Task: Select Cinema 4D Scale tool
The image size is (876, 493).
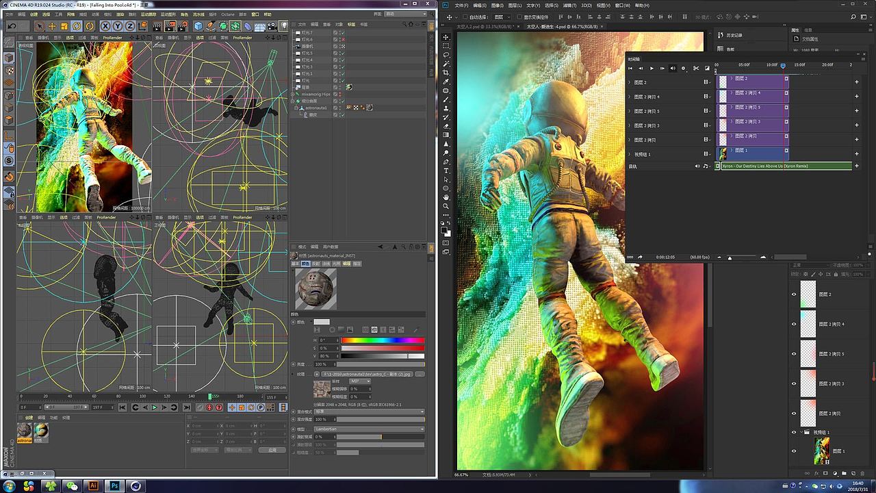Action: click(x=64, y=26)
